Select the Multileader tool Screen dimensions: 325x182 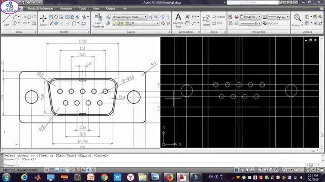pyautogui.click(x=194, y=23)
